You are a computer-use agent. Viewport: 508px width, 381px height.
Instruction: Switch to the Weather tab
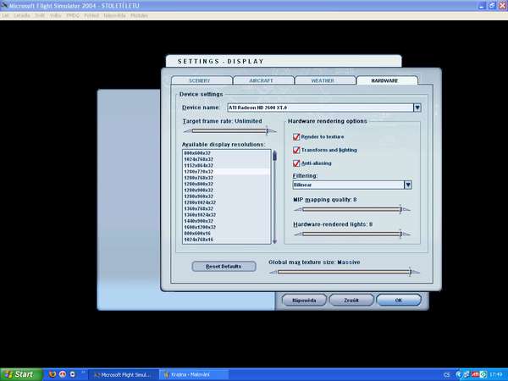tap(324, 80)
